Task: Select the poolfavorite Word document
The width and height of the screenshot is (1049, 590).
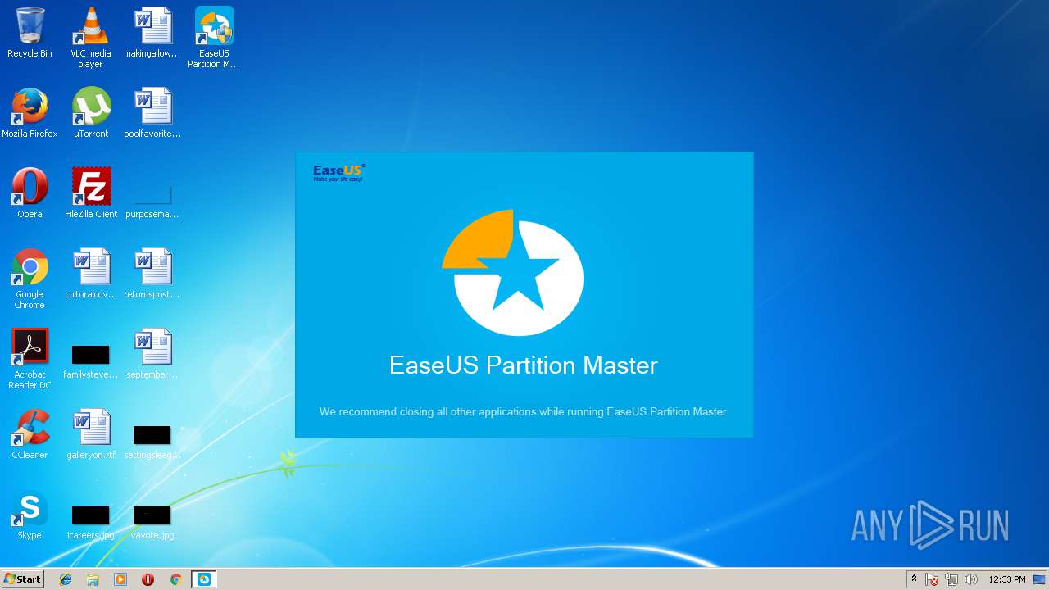Action: [x=152, y=113]
